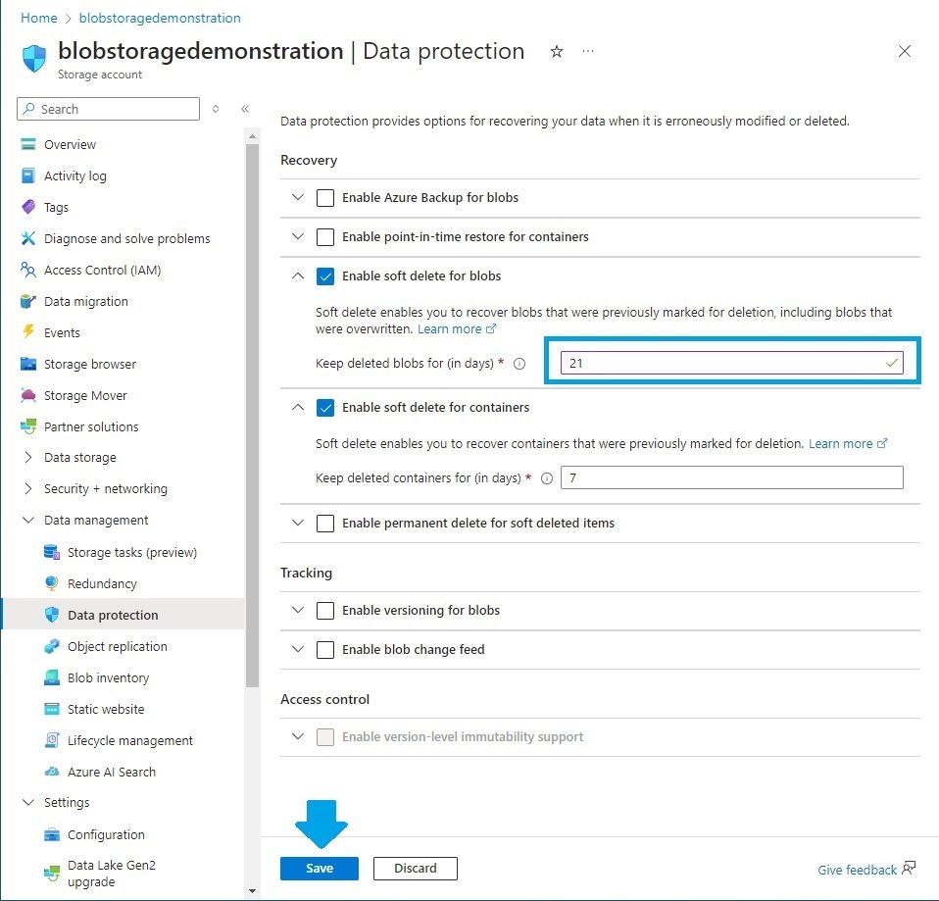The height and width of the screenshot is (901, 939).
Task: Click the Storage tasks (preview) icon
Action: tap(52, 552)
